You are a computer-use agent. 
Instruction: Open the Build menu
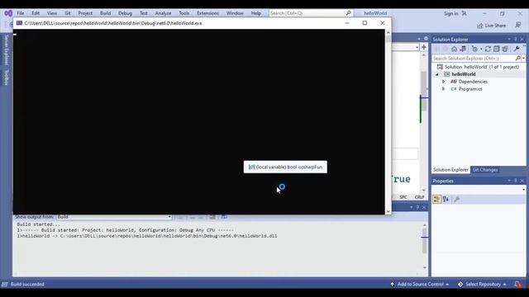(x=105, y=13)
